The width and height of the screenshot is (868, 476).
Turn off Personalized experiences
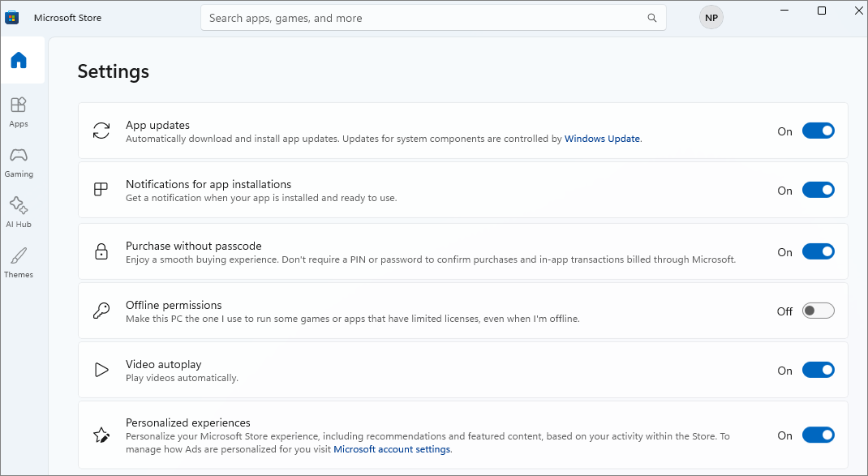818,435
